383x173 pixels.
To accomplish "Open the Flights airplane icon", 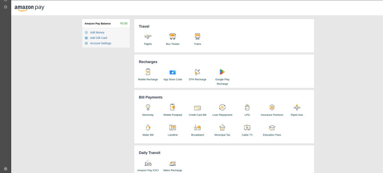I will point(148,37).
